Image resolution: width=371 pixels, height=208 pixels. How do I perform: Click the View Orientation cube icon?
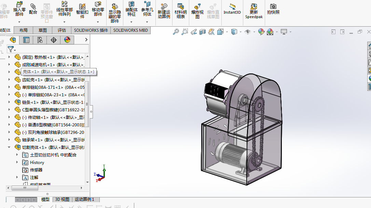pos(220,32)
